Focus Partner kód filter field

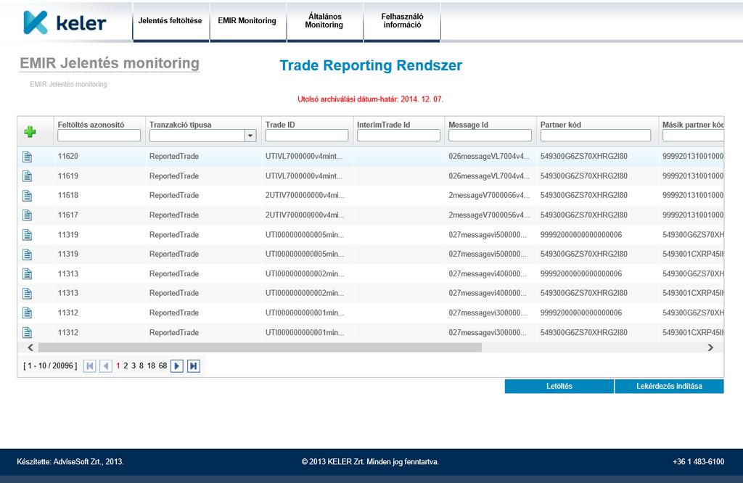pos(596,136)
